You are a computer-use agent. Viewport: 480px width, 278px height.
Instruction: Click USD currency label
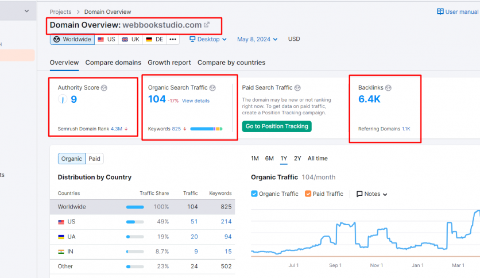pos(294,39)
